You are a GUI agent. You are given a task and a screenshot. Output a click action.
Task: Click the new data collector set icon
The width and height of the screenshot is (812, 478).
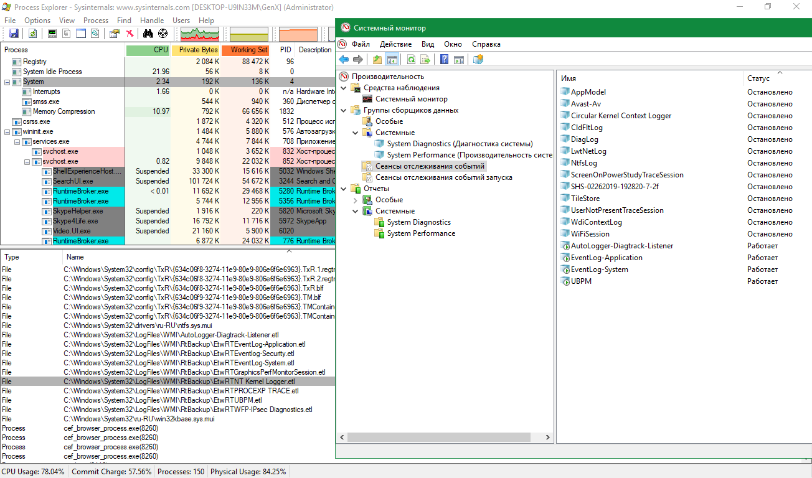click(x=478, y=60)
